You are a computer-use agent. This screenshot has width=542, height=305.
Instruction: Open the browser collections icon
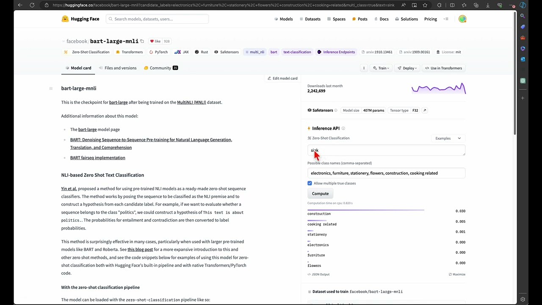coord(476,5)
